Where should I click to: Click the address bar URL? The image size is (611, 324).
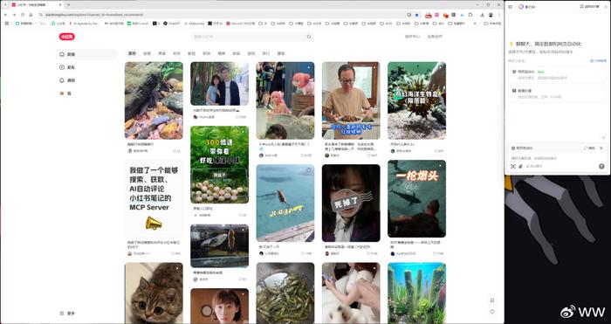click(x=94, y=15)
